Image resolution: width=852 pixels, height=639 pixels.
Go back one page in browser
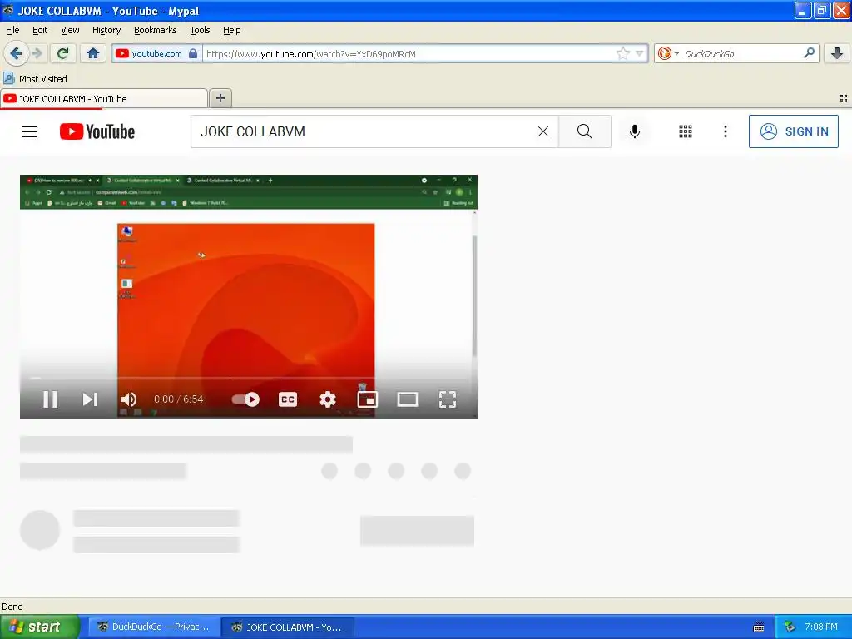coord(16,53)
